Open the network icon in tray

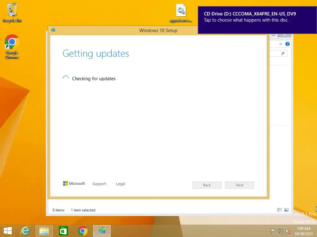[x=280, y=231]
